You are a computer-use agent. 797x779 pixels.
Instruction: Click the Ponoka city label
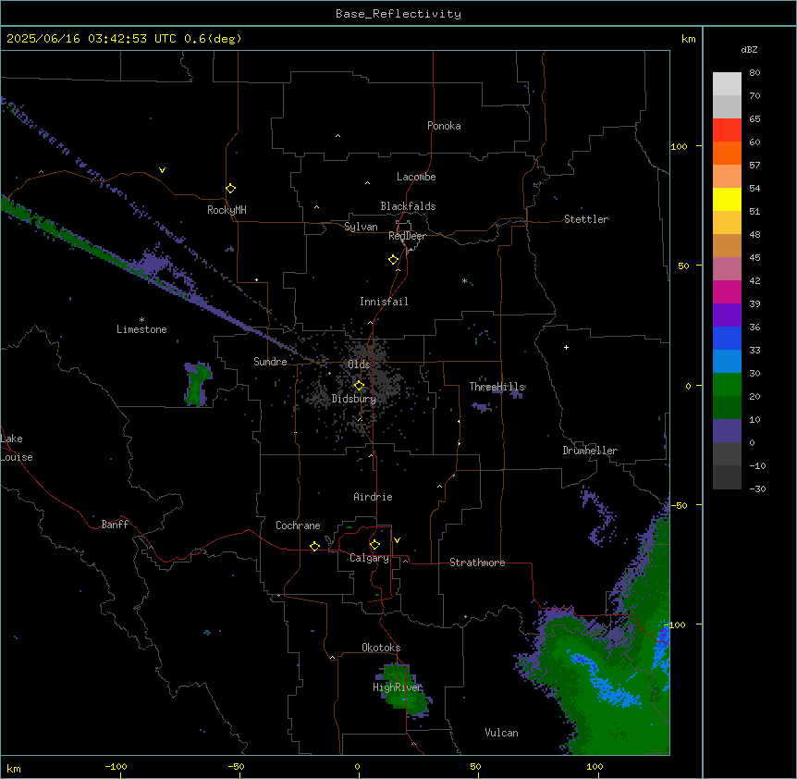[x=444, y=126]
